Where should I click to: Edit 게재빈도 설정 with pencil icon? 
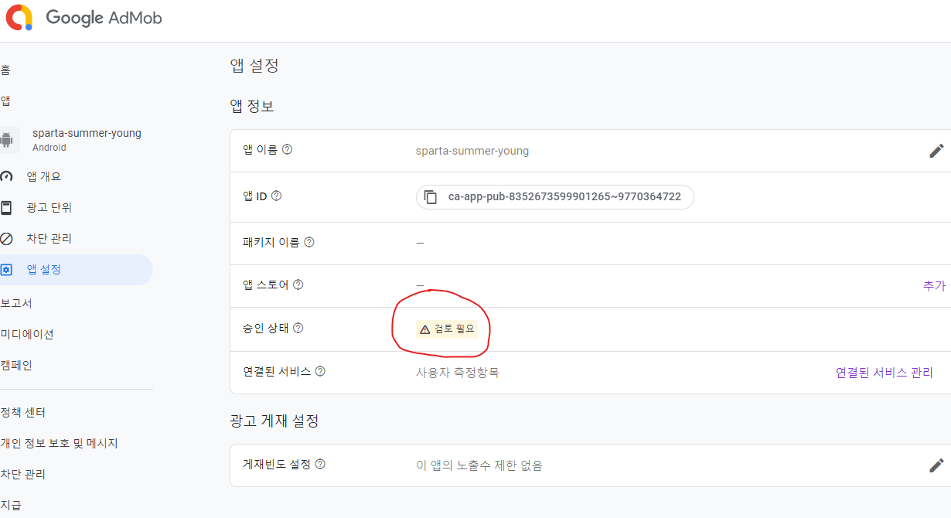[x=936, y=465]
